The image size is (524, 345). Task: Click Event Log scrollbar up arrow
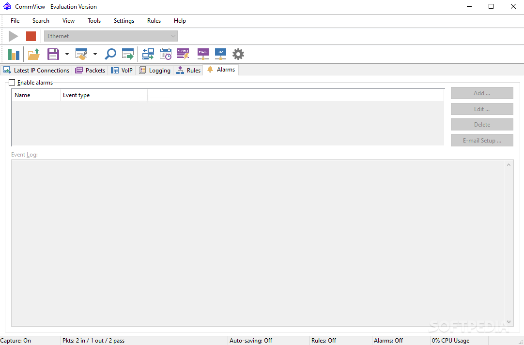coord(509,165)
